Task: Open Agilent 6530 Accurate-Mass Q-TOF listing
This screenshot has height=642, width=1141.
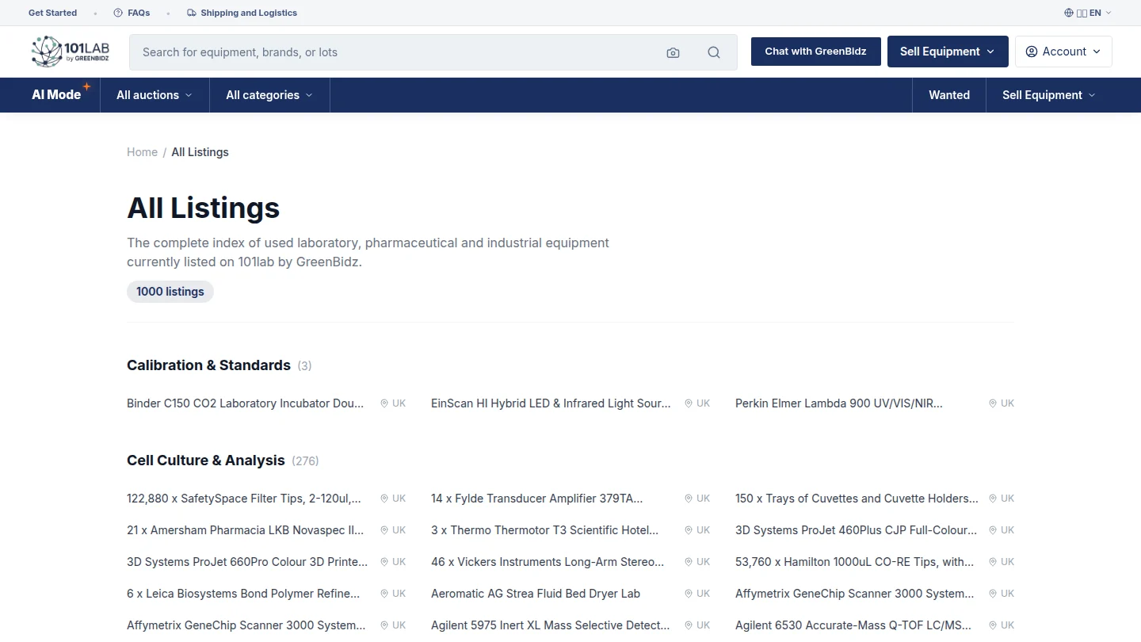Action: point(853,625)
